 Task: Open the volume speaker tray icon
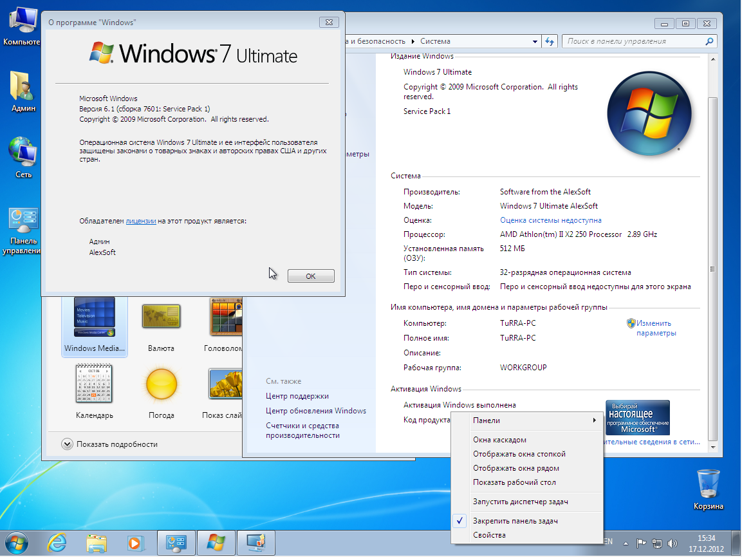(672, 543)
